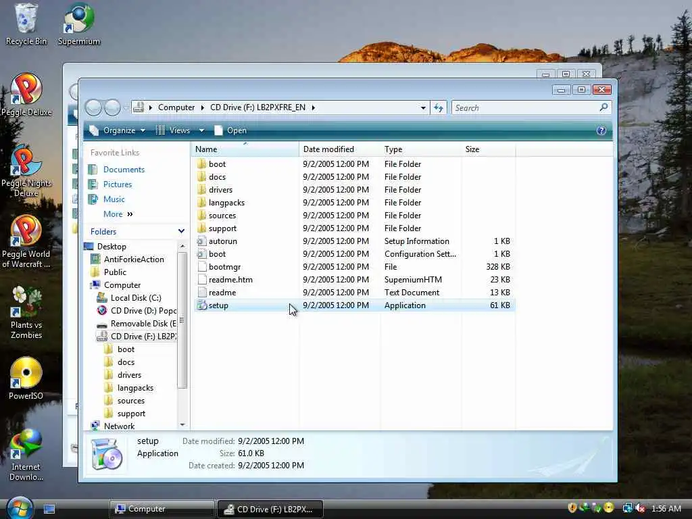Open the Organize dropdown menu

click(x=117, y=130)
